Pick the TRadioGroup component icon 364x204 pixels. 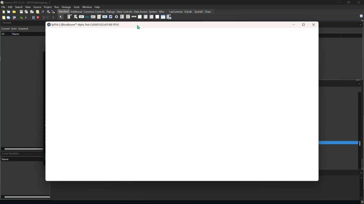146,17
